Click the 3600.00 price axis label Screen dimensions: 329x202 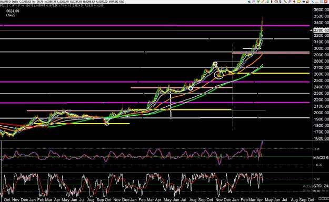[321, 9]
